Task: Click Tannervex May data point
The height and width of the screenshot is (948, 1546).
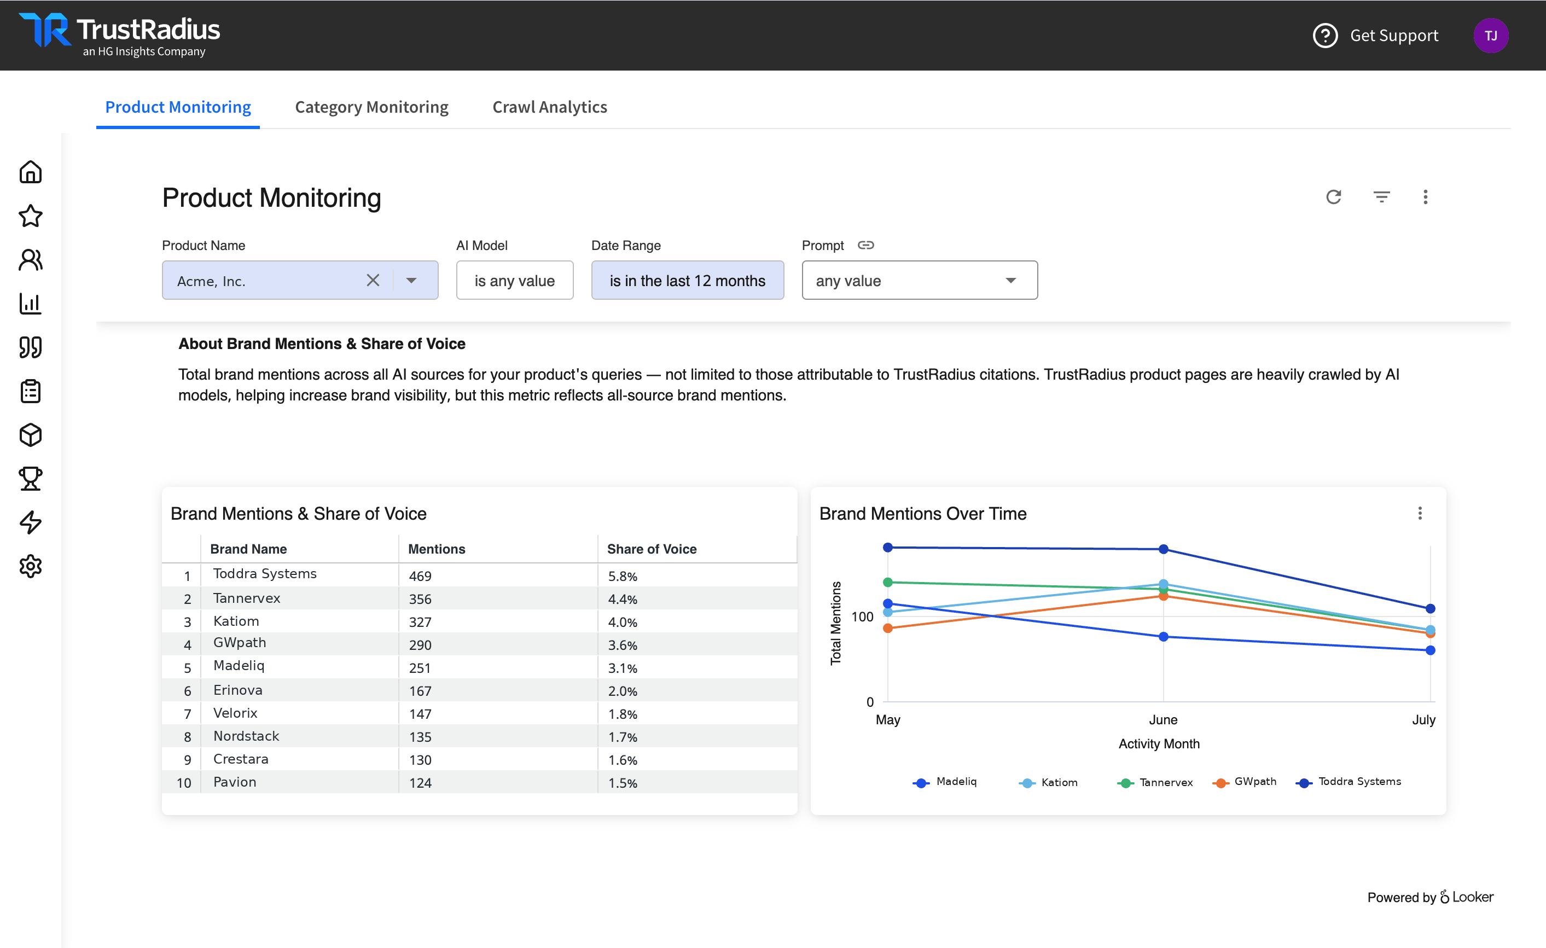Action: tap(887, 582)
